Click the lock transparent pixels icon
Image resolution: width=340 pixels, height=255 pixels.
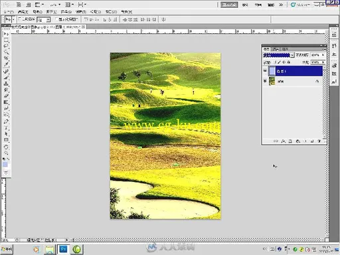(275, 62)
